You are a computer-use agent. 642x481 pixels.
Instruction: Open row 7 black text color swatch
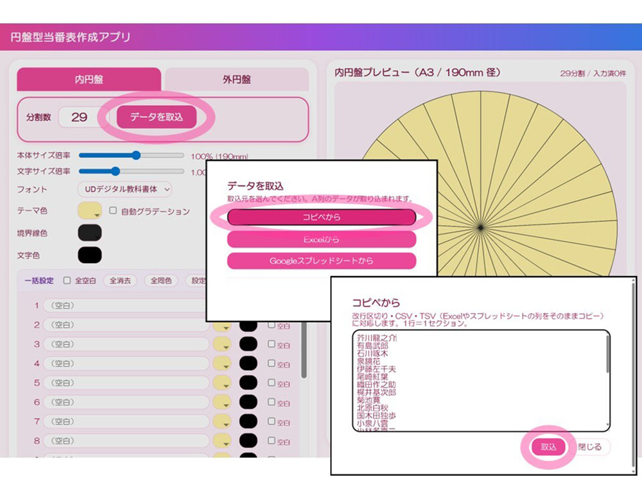coord(248,421)
